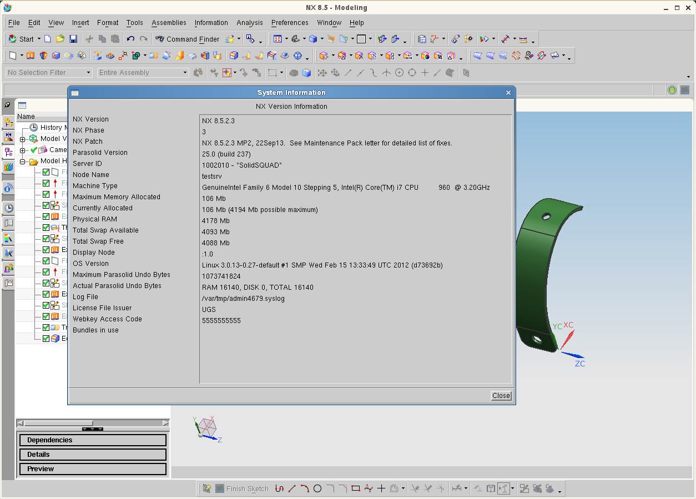
Task: Expand the Dependencies panel
Action: point(93,440)
